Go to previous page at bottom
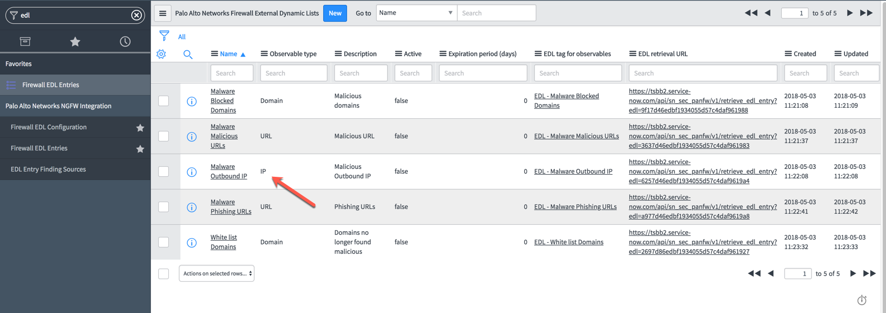 tap(771, 273)
